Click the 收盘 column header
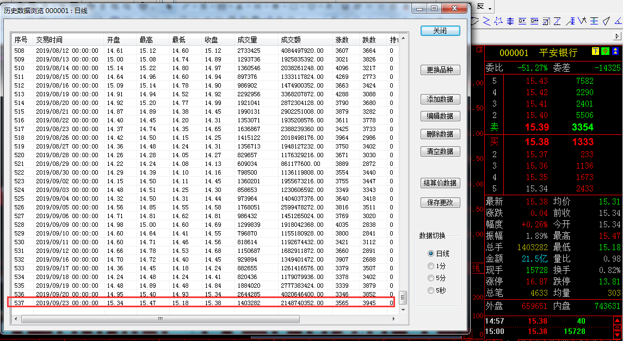The height and width of the screenshot is (341, 623). pos(211,40)
